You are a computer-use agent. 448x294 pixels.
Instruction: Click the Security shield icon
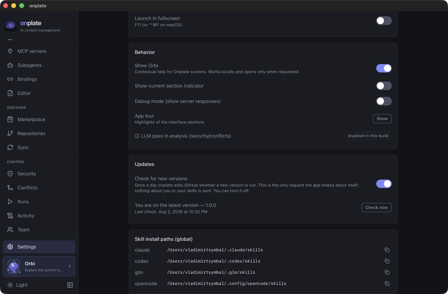(x=10, y=174)
